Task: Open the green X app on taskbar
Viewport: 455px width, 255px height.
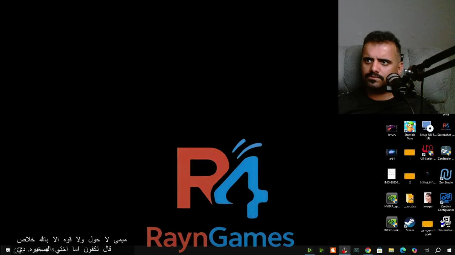Action: tap(356, 250)
